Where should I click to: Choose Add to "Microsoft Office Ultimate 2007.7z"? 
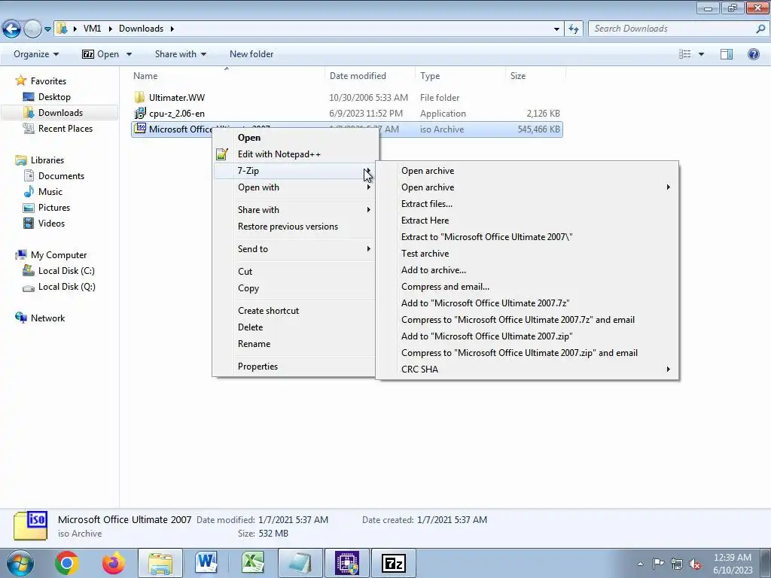(486, 303)
